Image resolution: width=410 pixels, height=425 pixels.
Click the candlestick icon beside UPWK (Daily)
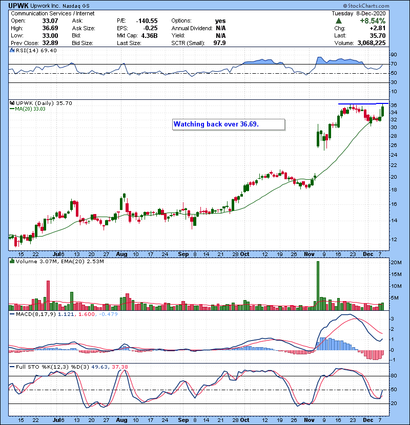(12, 103)
